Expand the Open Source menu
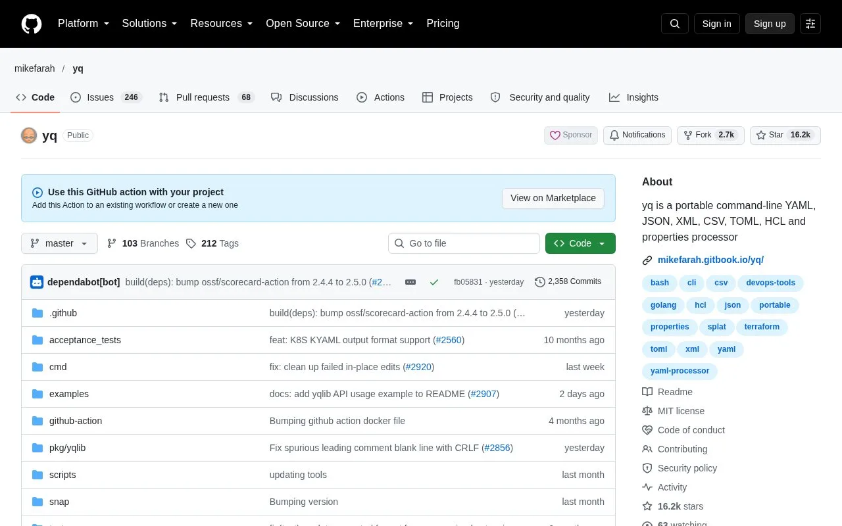The image size is (842, 526). coord(303,24)
